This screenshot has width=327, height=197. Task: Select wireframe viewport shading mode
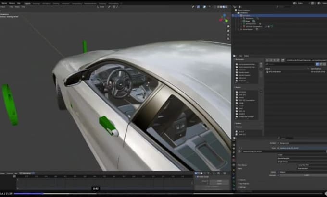pyautogui.click(x=218, y=7)
